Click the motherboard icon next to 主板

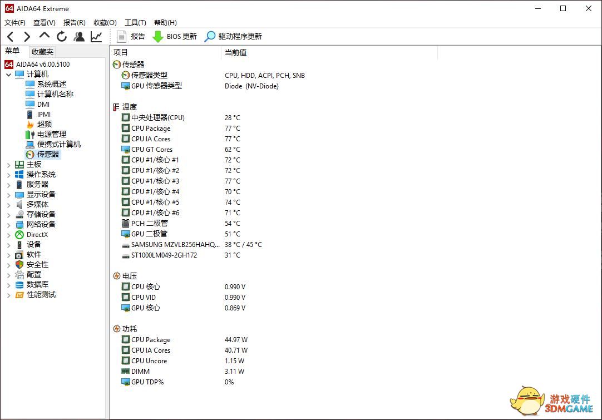pyautogui.click(x=19, y=164)
